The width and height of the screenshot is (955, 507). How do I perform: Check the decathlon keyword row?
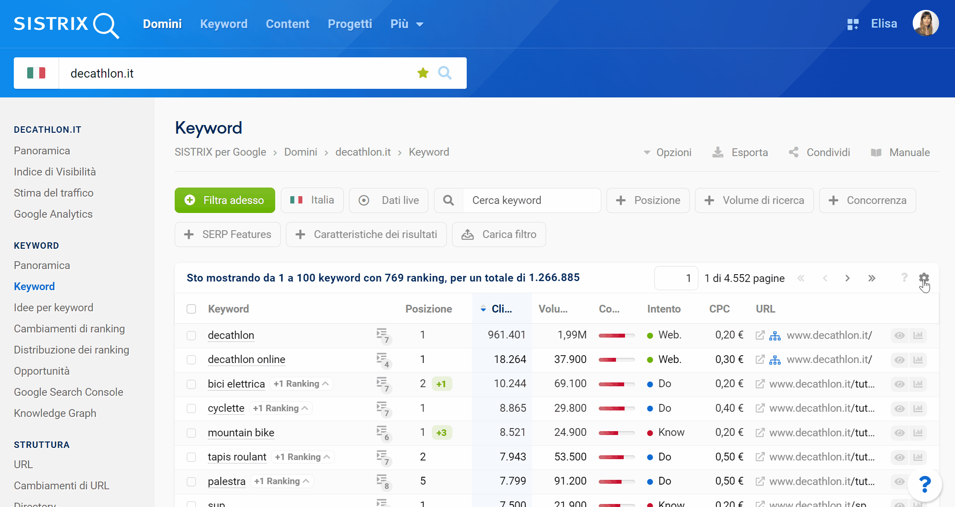click(x=191, y=335)
